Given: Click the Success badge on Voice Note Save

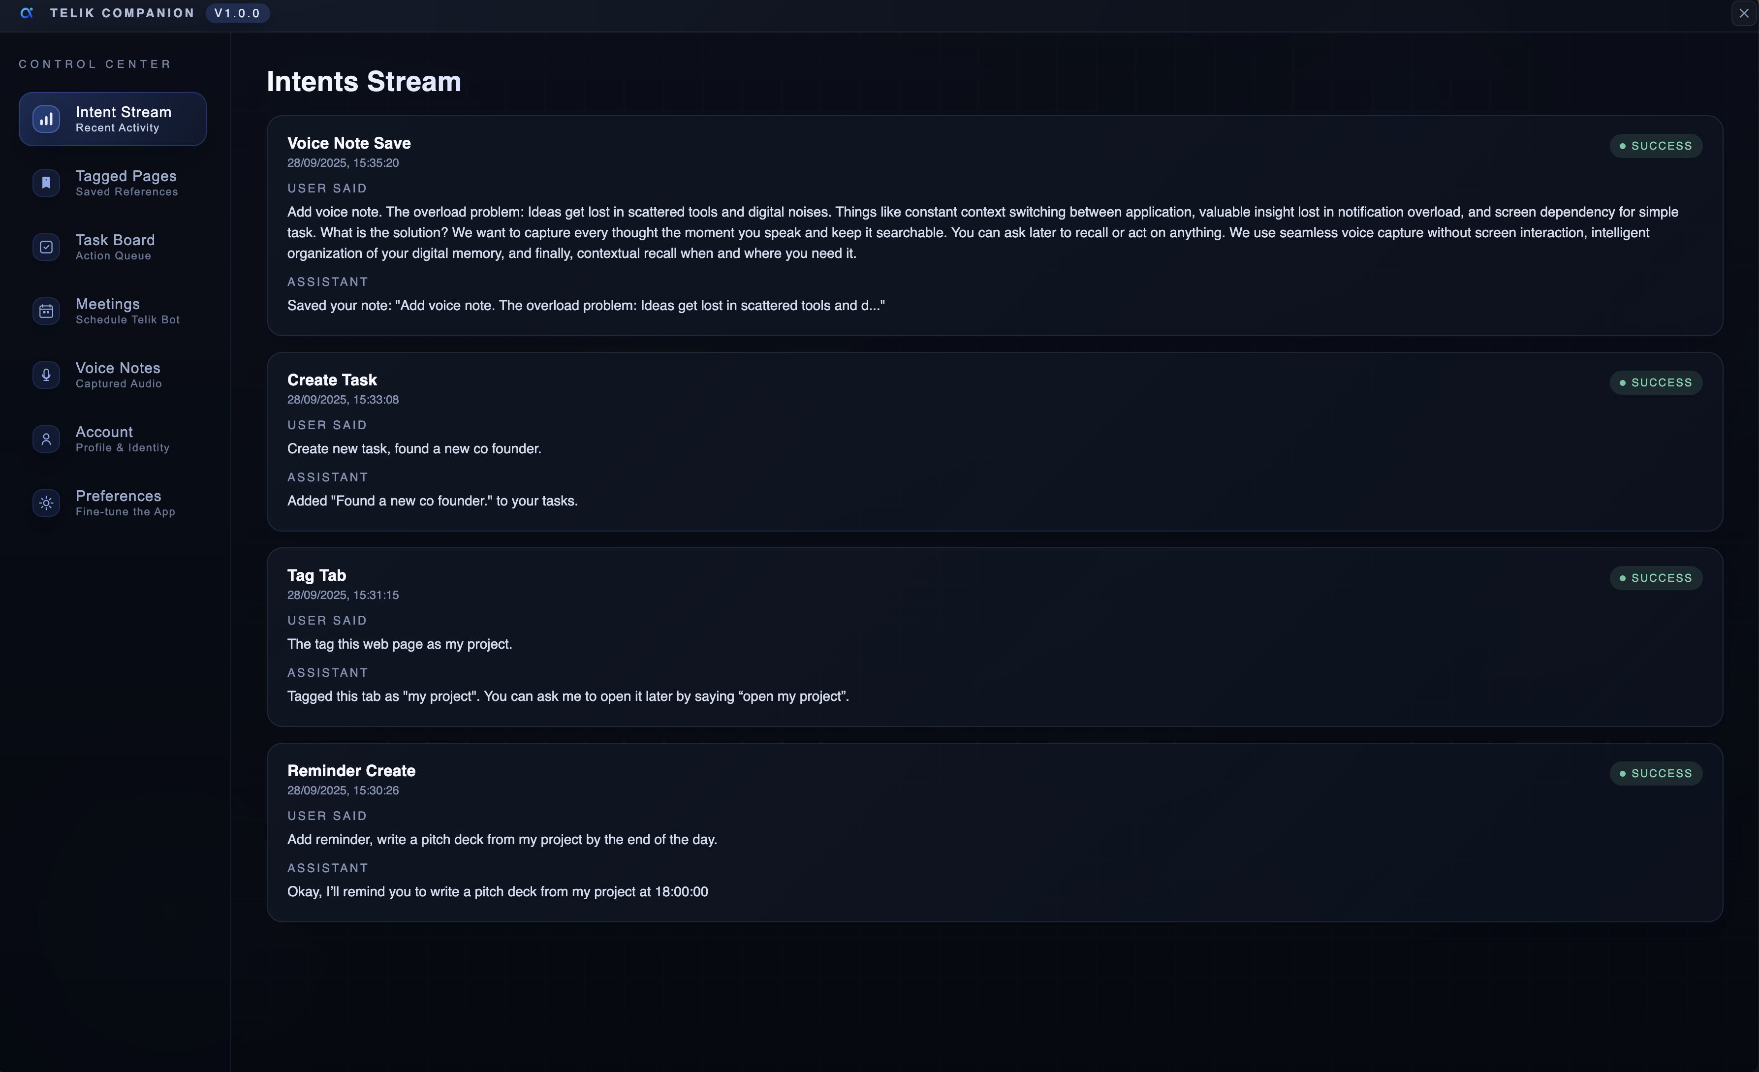Looking at the screenshot, I should [x=1656, y=146].
